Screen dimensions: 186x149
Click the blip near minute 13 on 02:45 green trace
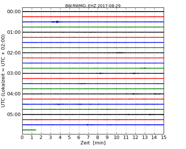coord(144,68)
